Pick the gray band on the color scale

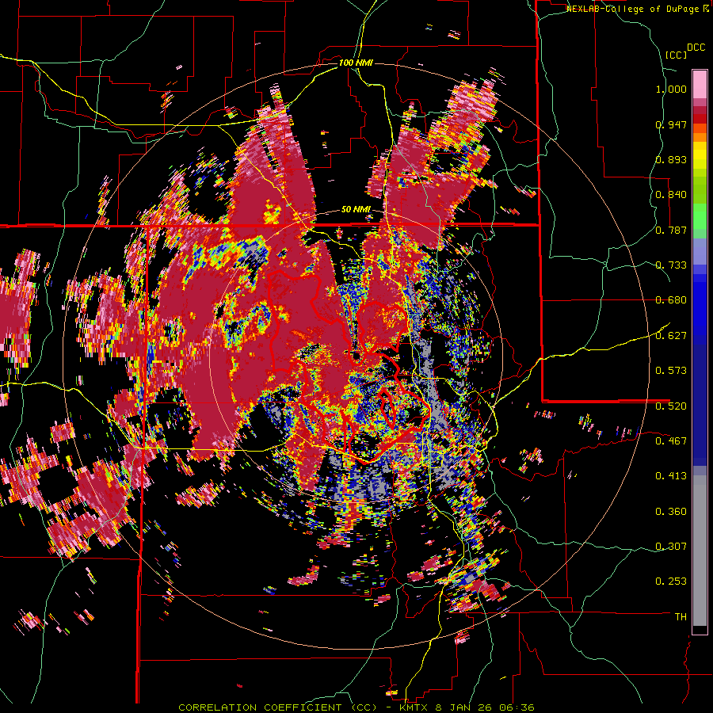(700, 551)
